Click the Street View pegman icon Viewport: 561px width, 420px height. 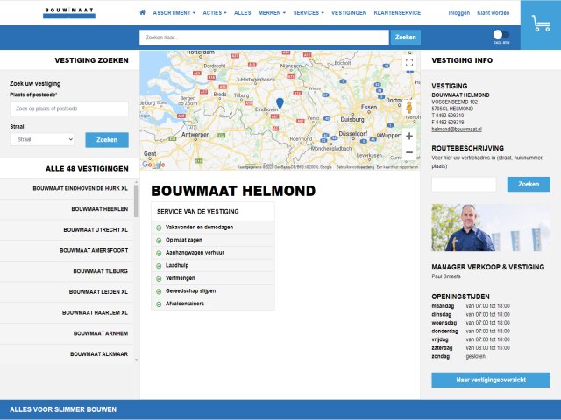pyautogui.click(x=408, y=107)
